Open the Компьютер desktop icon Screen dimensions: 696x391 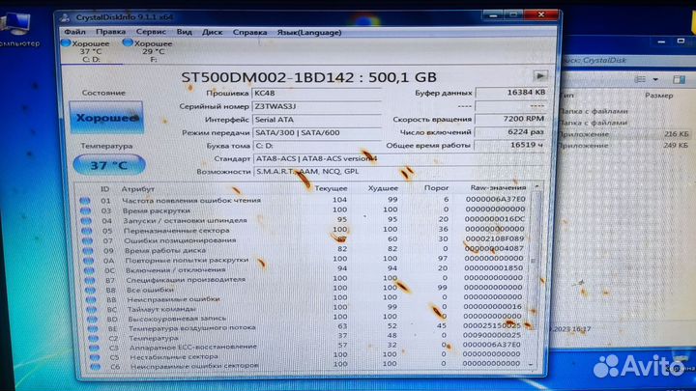17,29
